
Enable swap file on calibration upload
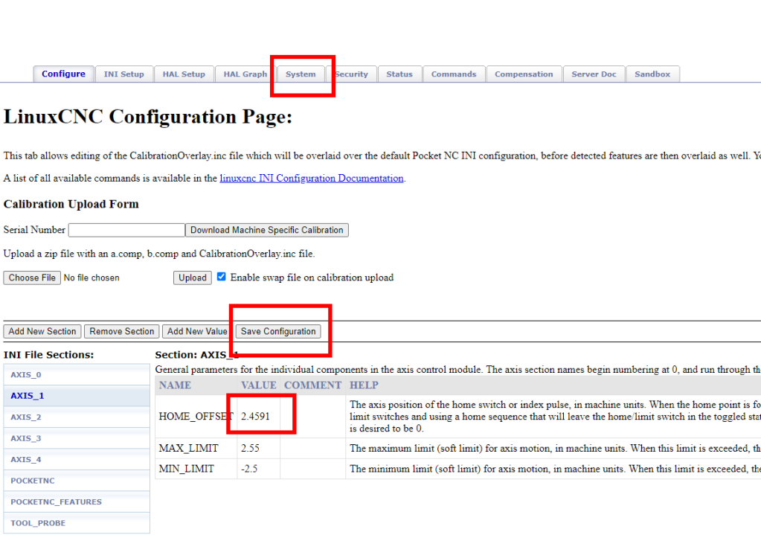(221, 277)
